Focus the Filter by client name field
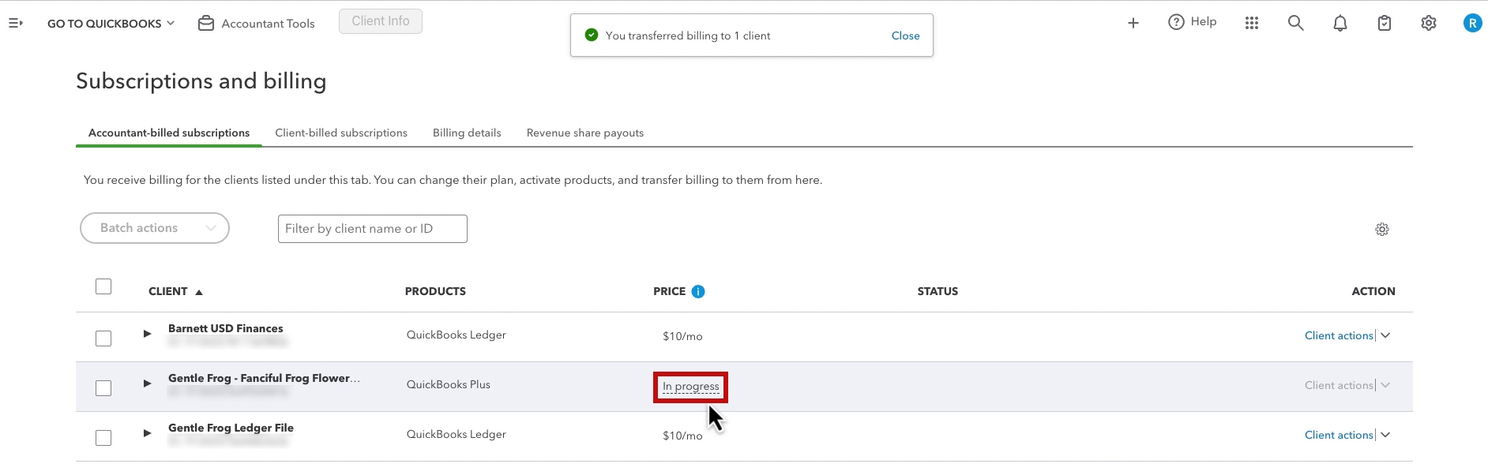 tap(373, 229)
